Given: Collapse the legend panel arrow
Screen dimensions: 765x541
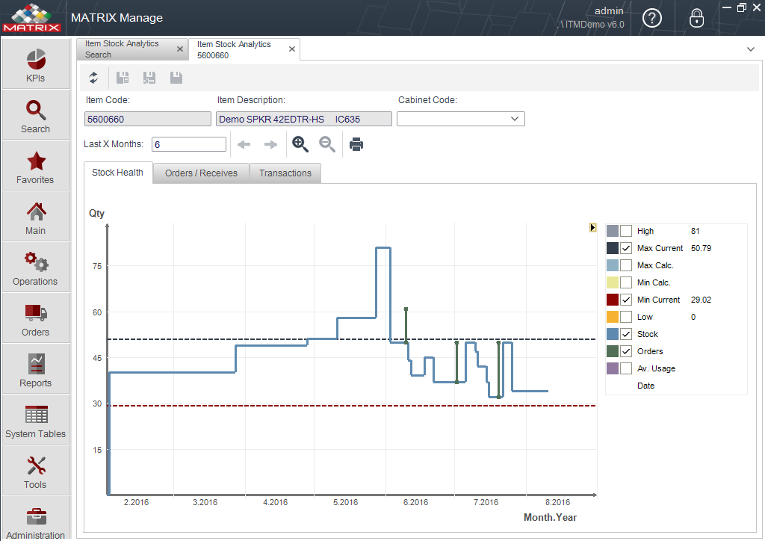Looking at the screenshot, I should 592,227.
